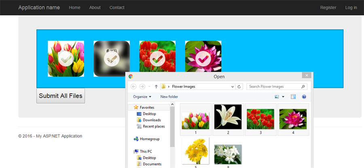Select This PC in navigation pane
Screen dimensions: 364x168
click(146, 151)
